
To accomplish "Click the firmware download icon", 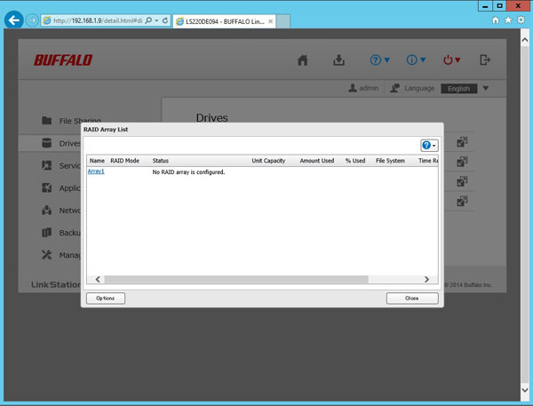I will click(338, 60).
